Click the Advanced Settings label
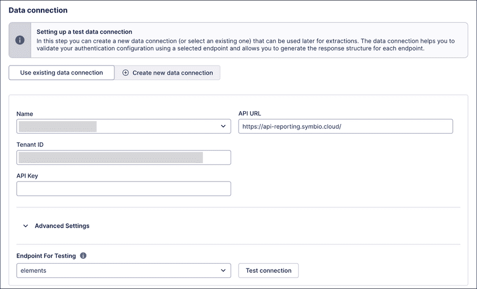The image size is (477, 289). (62, 226)
